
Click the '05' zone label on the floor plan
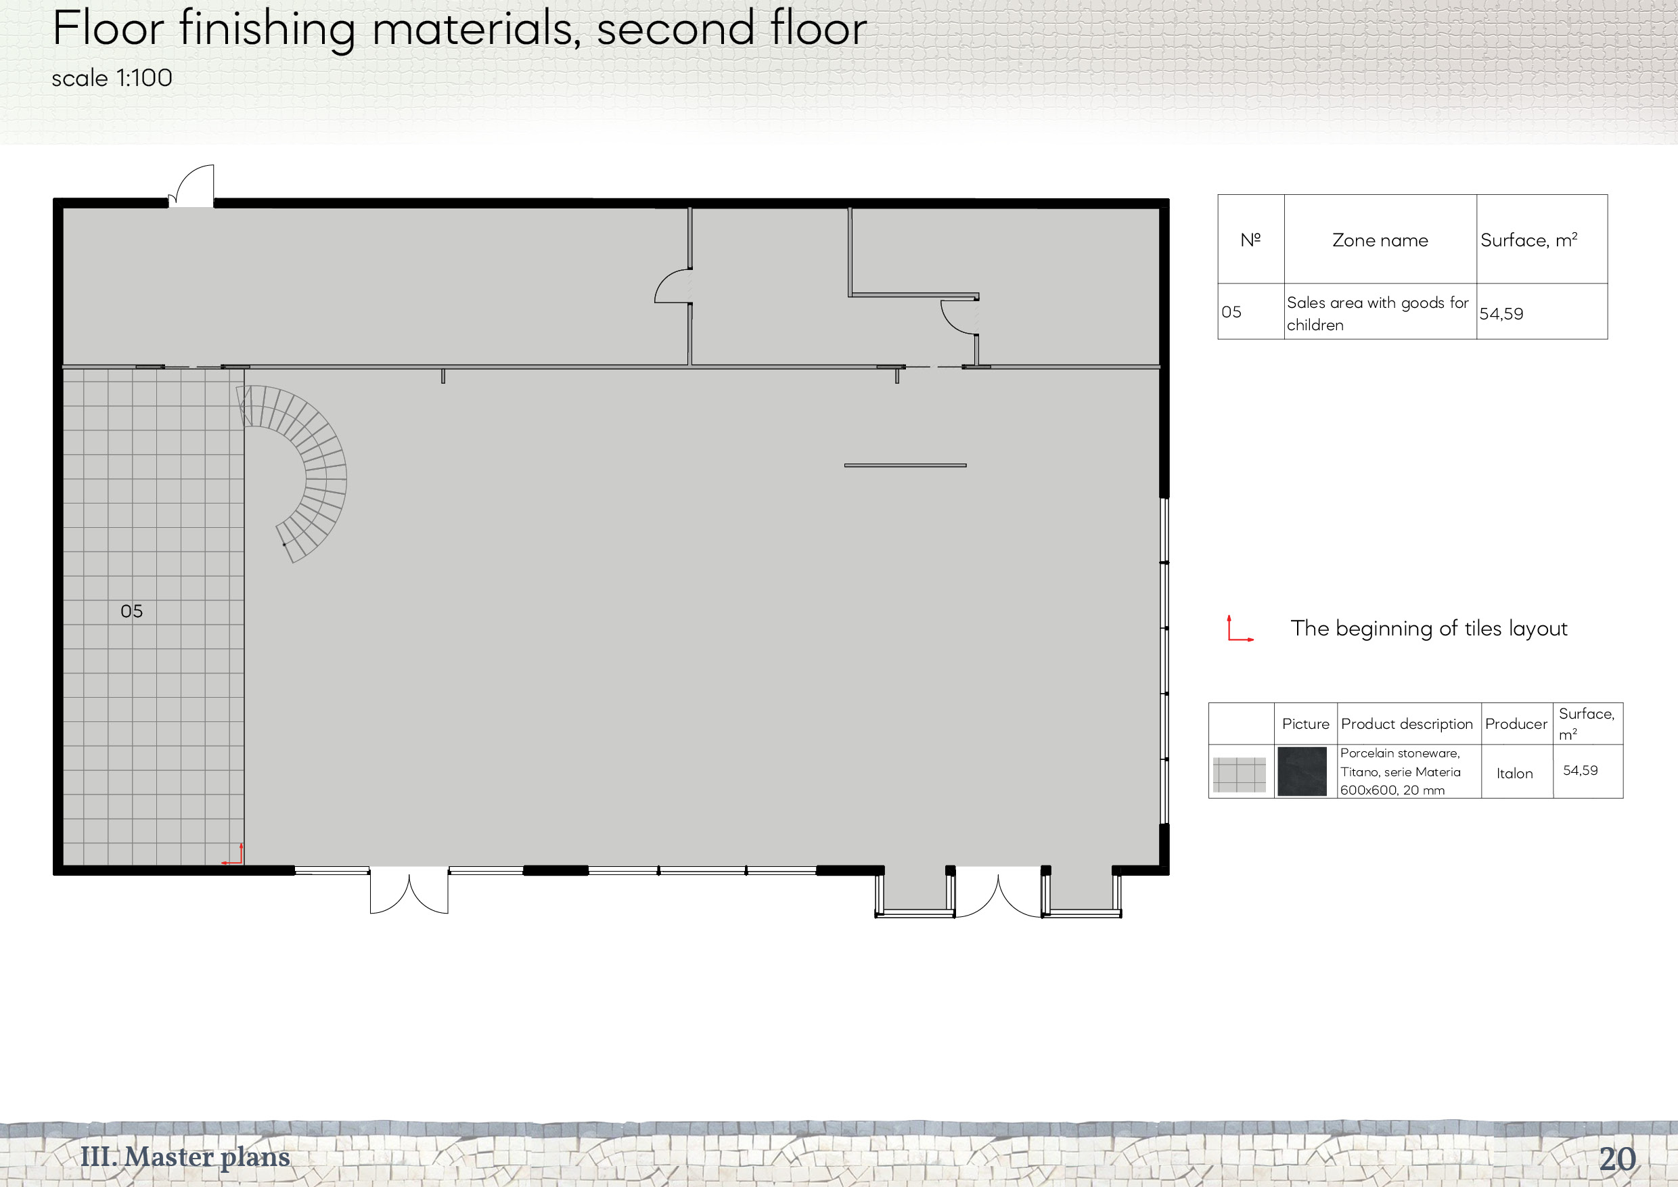tap(131, 611)
